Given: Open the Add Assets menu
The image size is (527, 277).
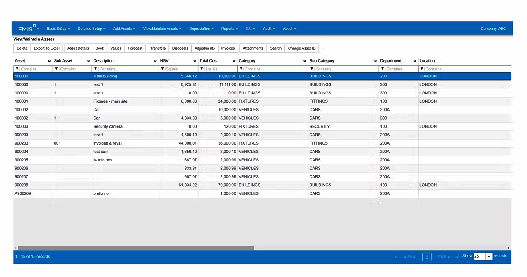Looking at the screenshot, I should pos(124,29).
